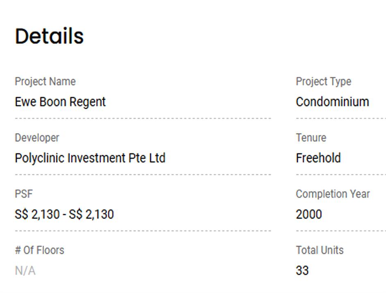Click the Developer field label

pyautogui.click(x=37, y=138)
